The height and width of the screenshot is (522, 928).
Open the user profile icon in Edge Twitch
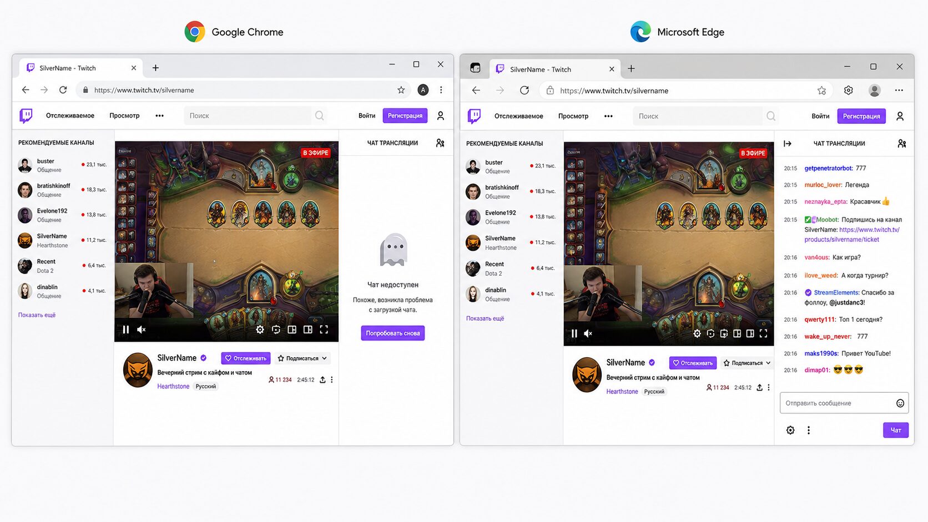click(900, 116)
